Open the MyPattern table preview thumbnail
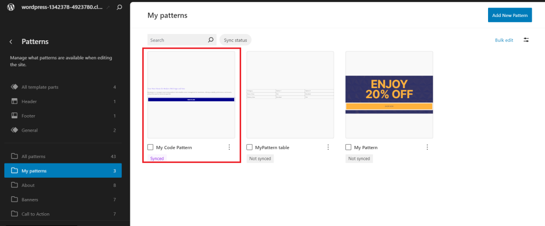545x226 pixels. [x=290, y=94]
